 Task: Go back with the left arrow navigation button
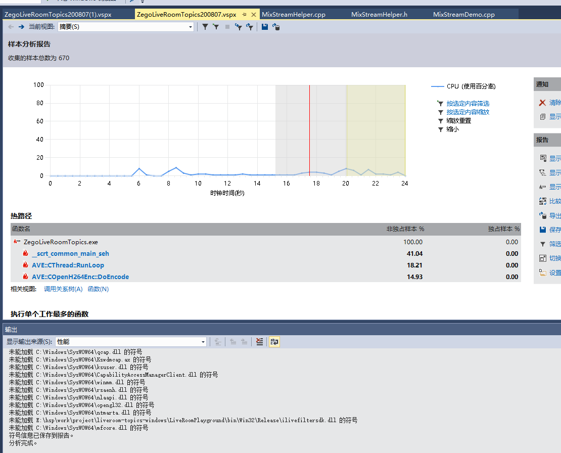(x=11, y=27)
